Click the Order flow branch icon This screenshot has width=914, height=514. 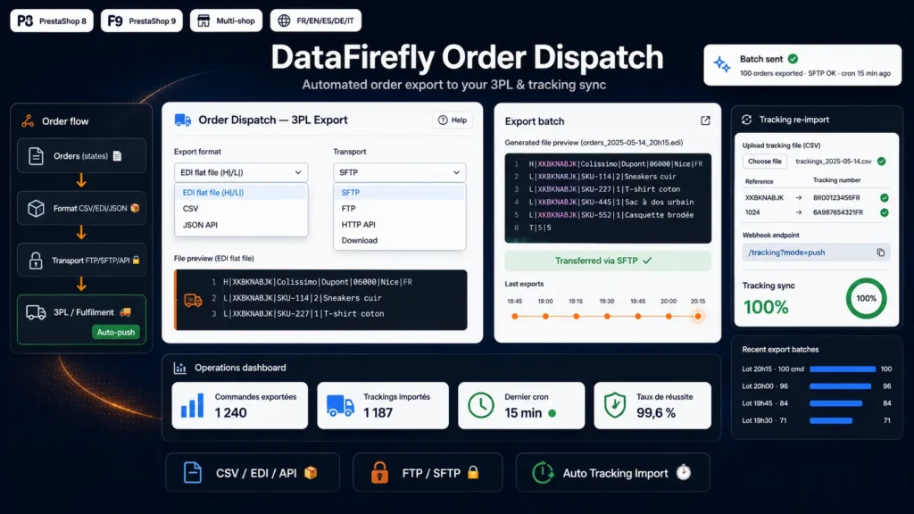point(28,121)
